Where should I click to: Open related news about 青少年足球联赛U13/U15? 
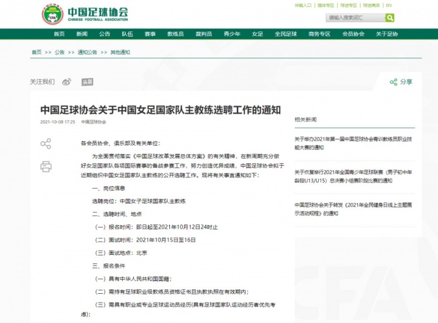click(353, 177)
